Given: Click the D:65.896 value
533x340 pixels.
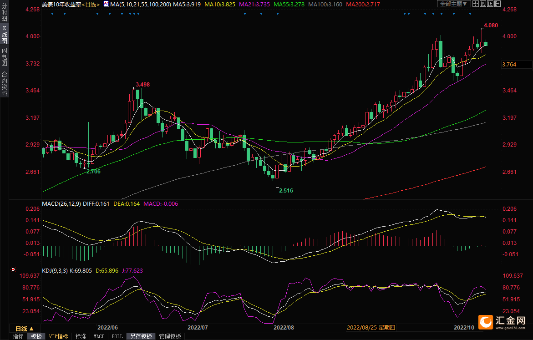Looking at the screenshot, I should click(107, 271).
